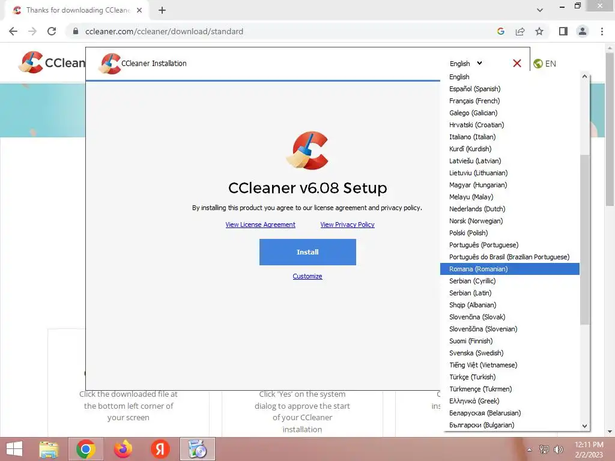Open Windows Start menu

coord(14,449)
